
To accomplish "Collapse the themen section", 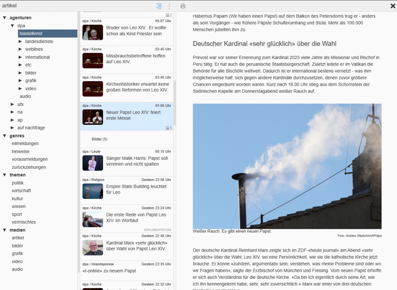I will (x=5, y=175).
